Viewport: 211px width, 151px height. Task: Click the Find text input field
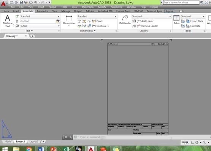38,21
